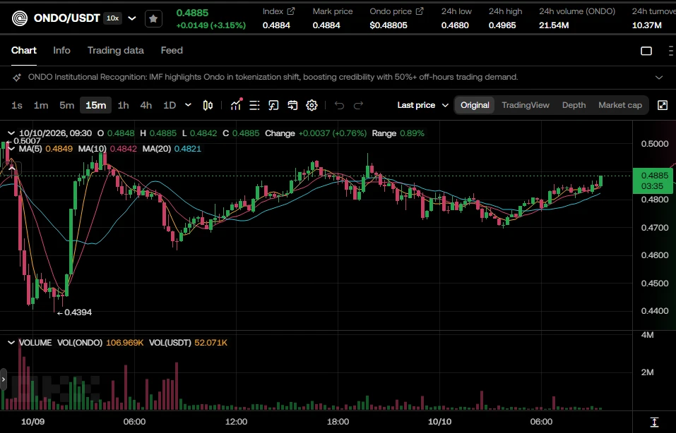Open the external Ondo price link icon

tap(420, 11)
